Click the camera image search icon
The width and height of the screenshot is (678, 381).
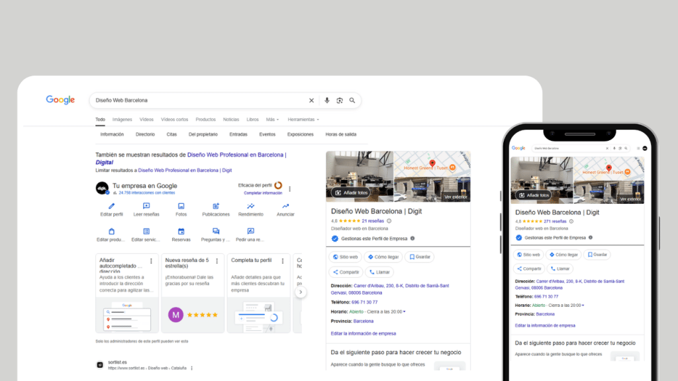pyautogui.click(x=339, y=101)
